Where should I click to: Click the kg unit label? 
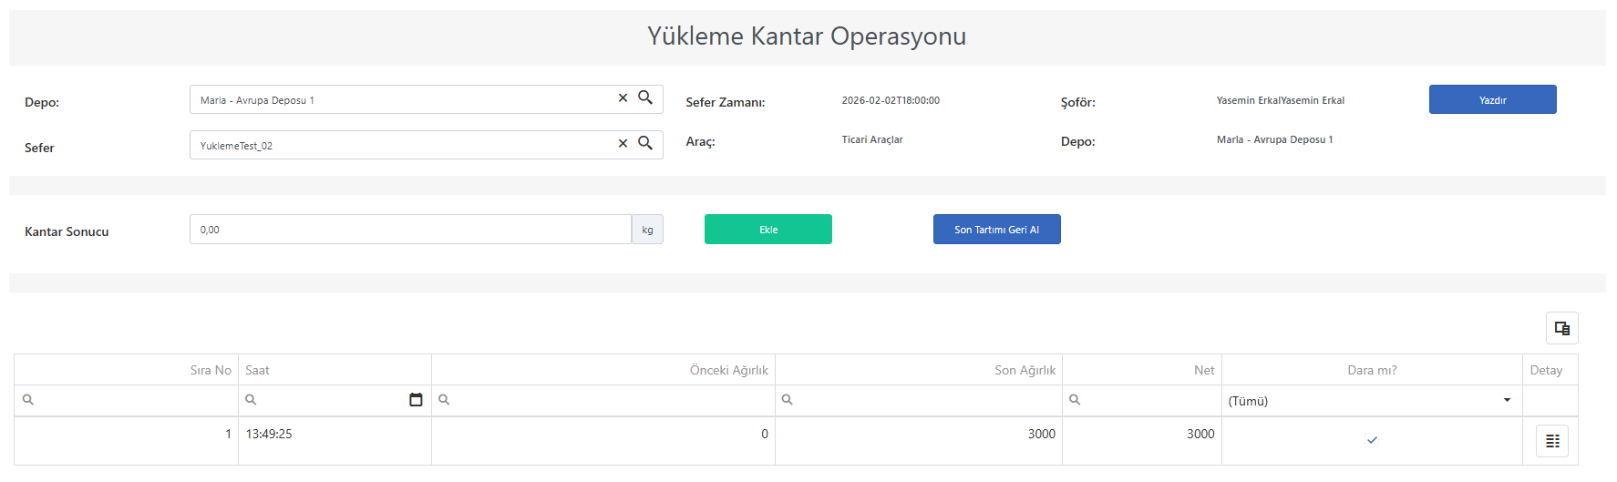tap(647, 230)
